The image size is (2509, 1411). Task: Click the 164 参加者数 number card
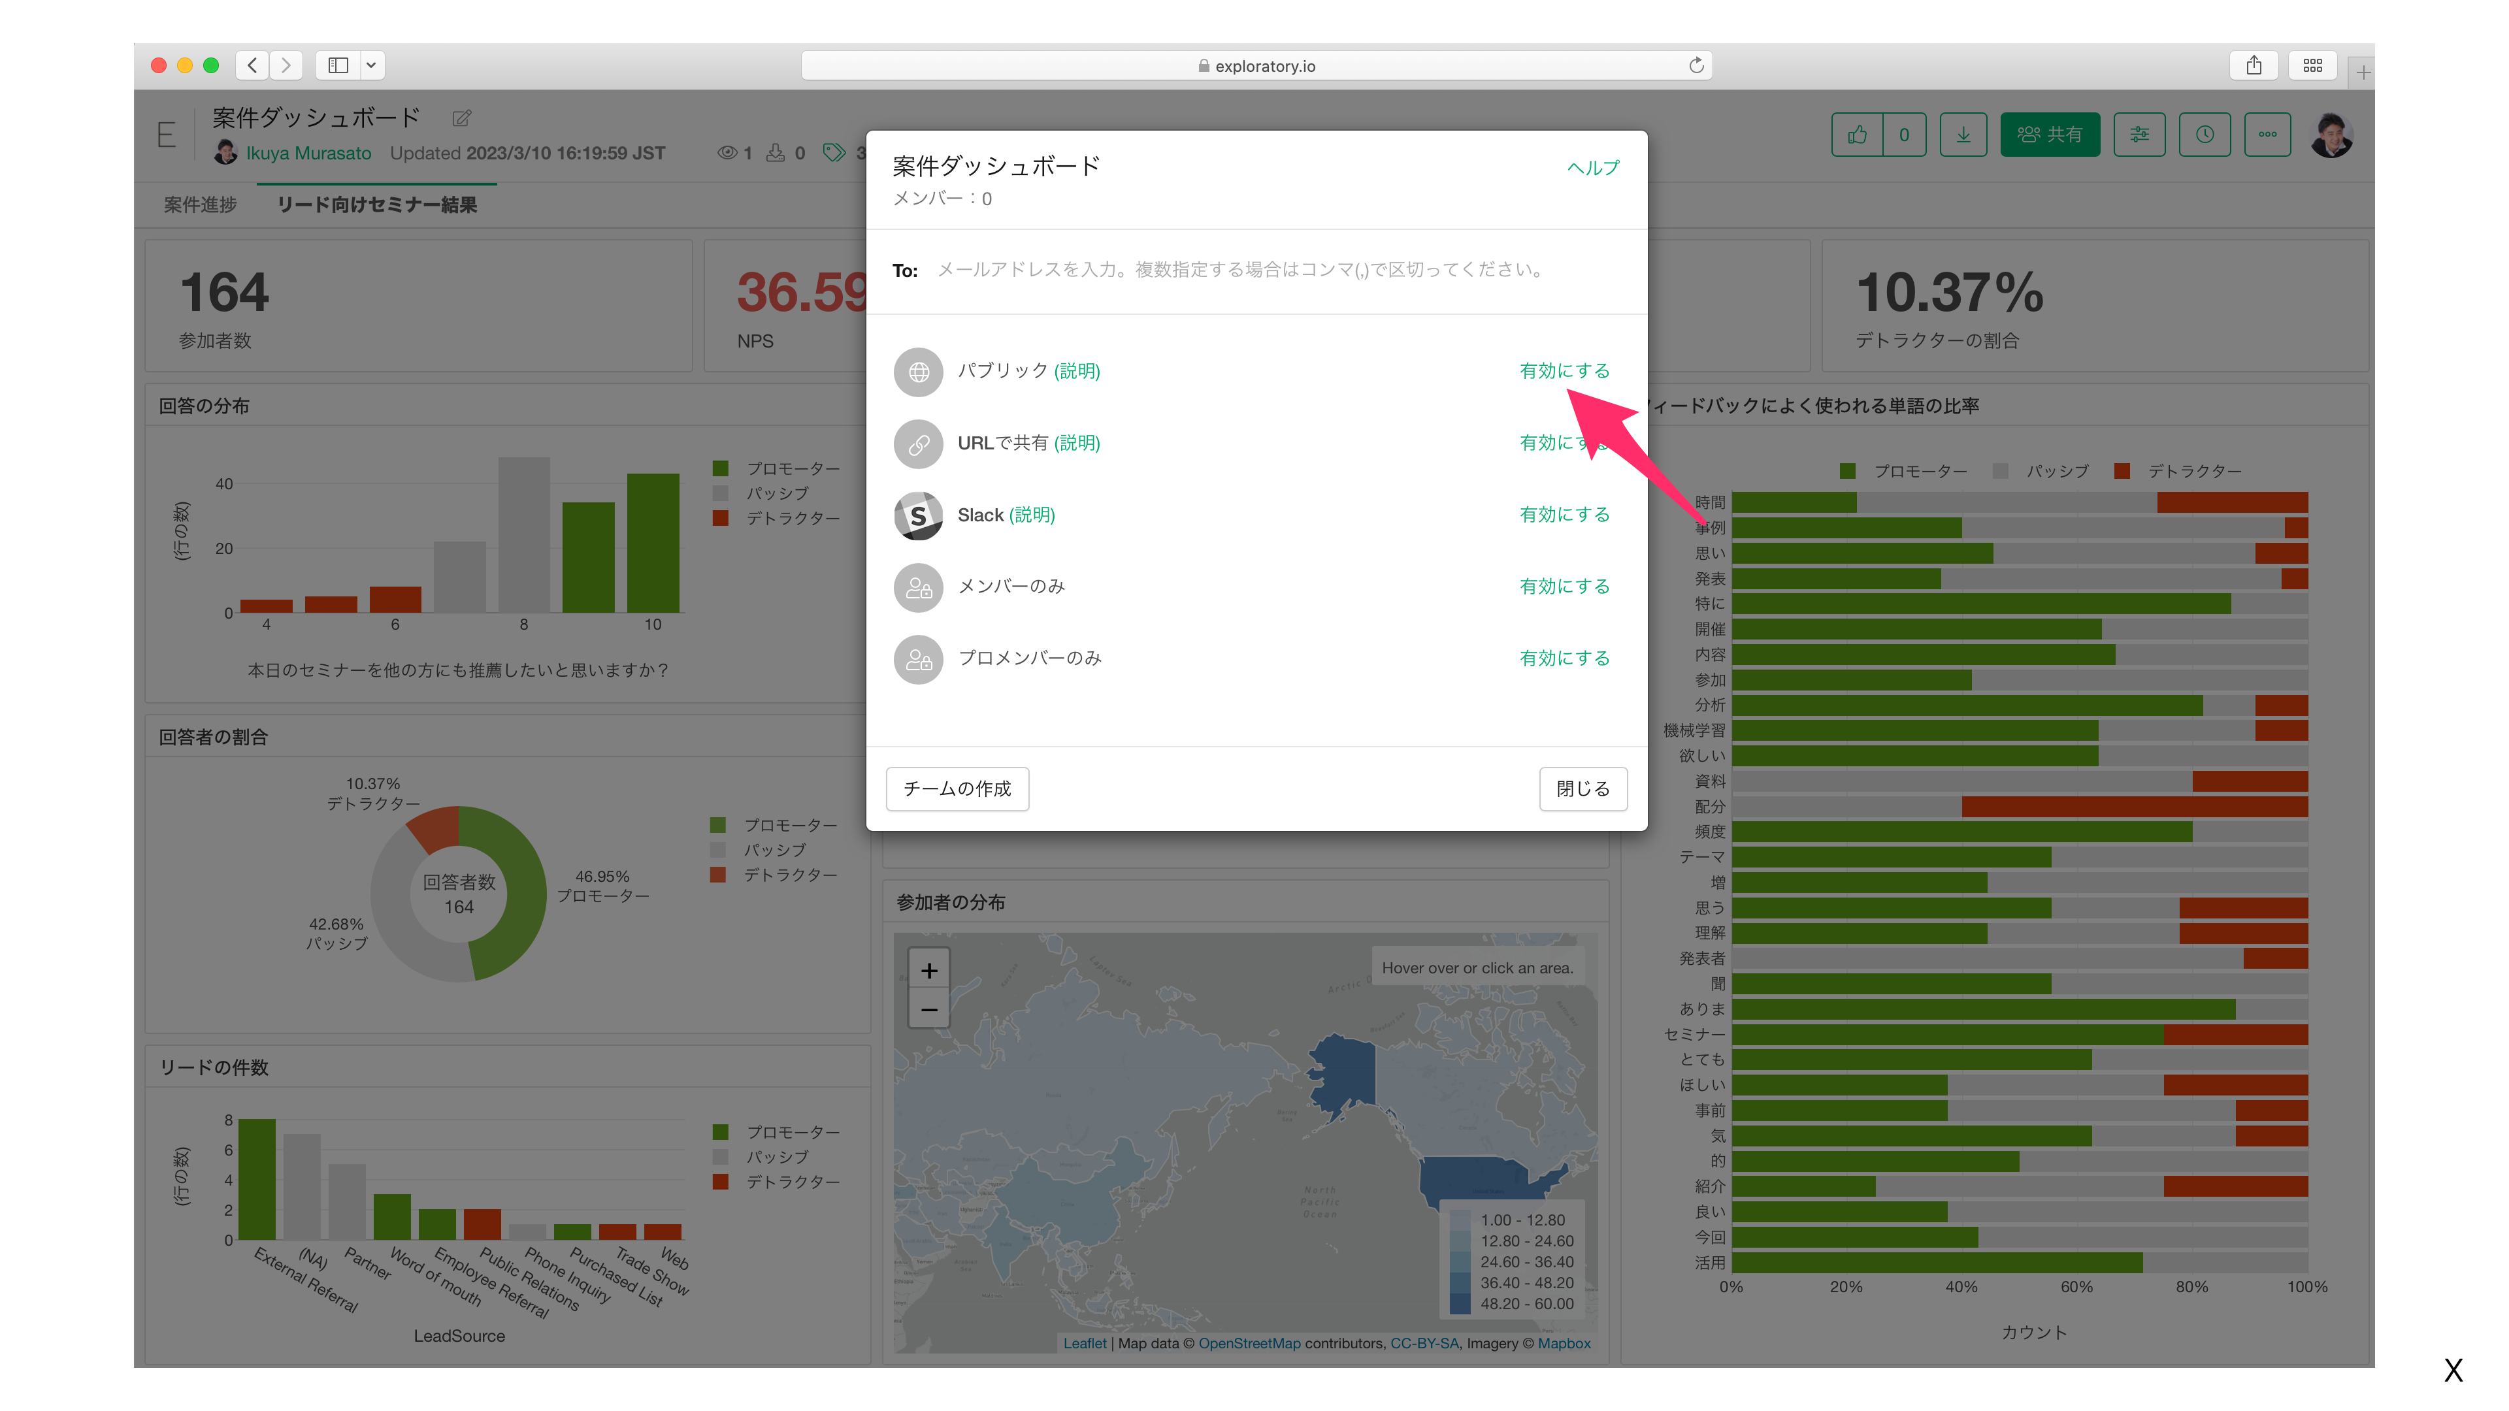coord(419,306)
